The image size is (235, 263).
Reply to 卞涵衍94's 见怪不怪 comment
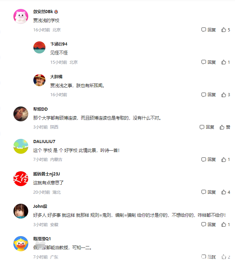tap(209, 62)
